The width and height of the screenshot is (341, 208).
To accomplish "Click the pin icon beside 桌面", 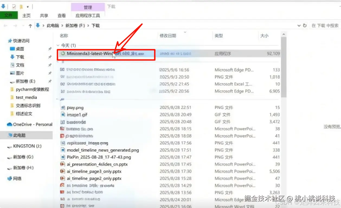I will pyautogui.click(x=50, y=49).
